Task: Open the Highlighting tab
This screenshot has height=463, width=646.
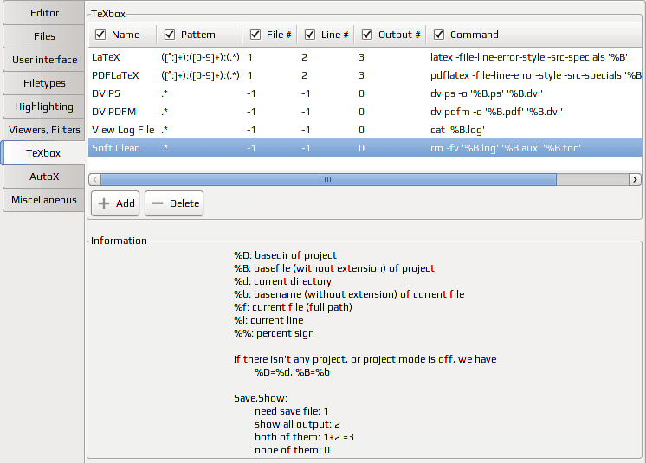Action: coord(44,106)
